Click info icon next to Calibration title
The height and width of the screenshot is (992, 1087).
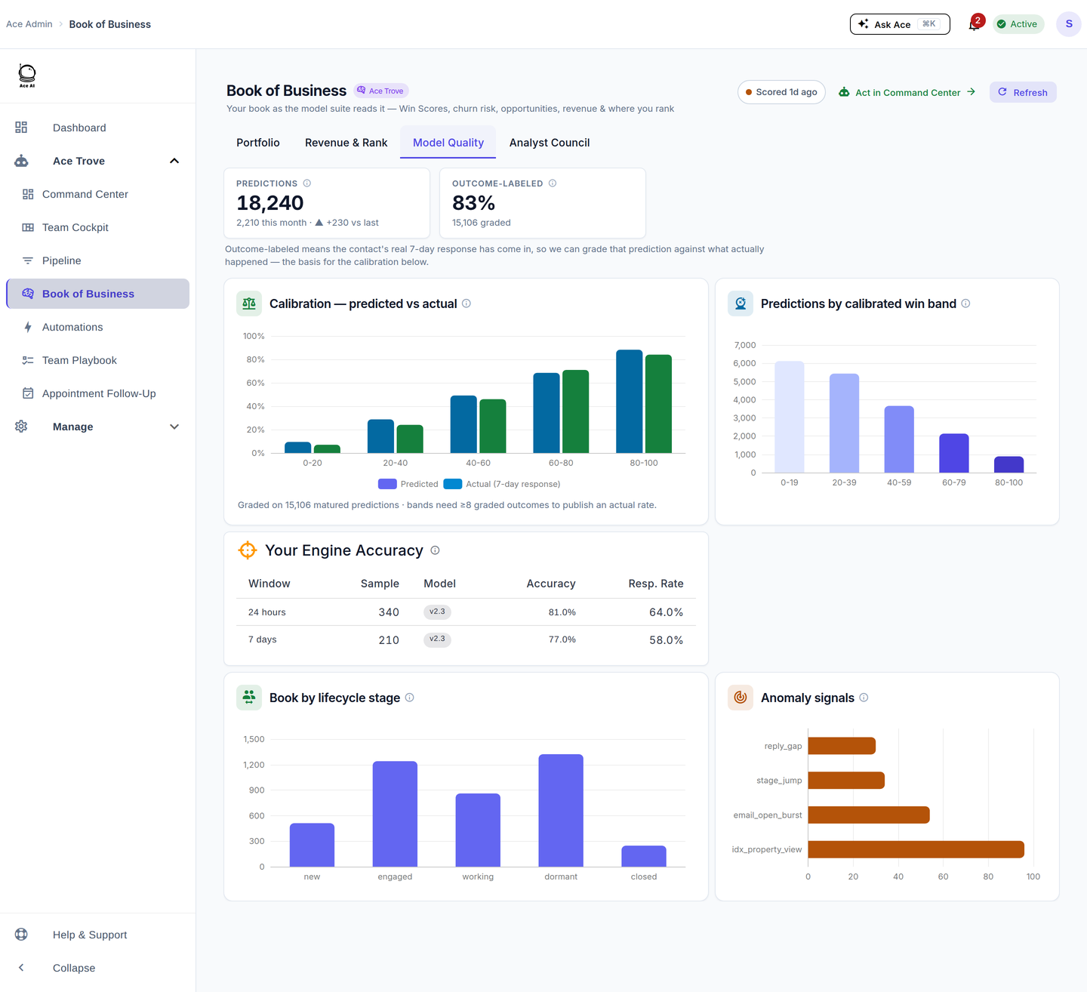pyautogui.click(x=467, y=303)
